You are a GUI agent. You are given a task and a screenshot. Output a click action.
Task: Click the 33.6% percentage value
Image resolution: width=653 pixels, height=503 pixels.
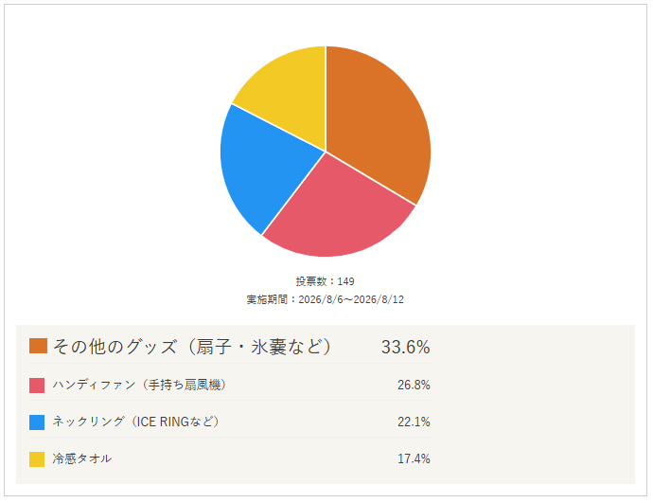(x=405, y=347)
